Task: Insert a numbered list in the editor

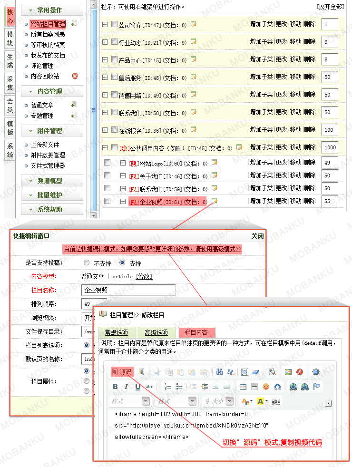Action: [x=168, y=387]
